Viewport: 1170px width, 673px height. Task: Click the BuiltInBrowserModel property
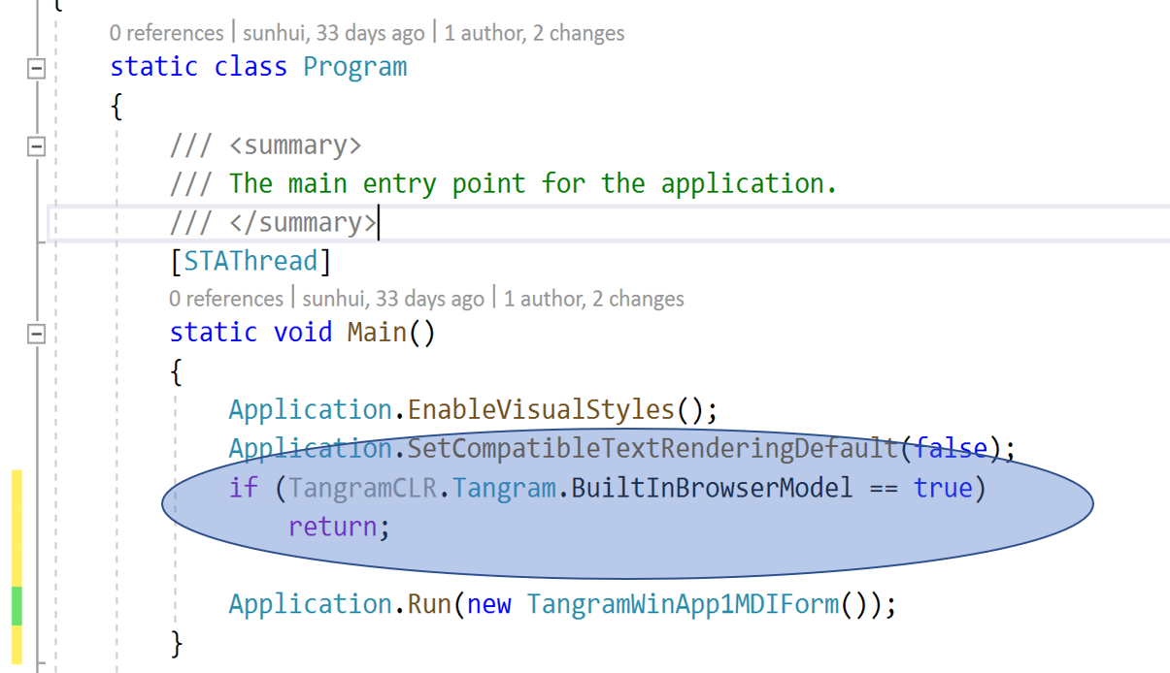click(712, 487)
